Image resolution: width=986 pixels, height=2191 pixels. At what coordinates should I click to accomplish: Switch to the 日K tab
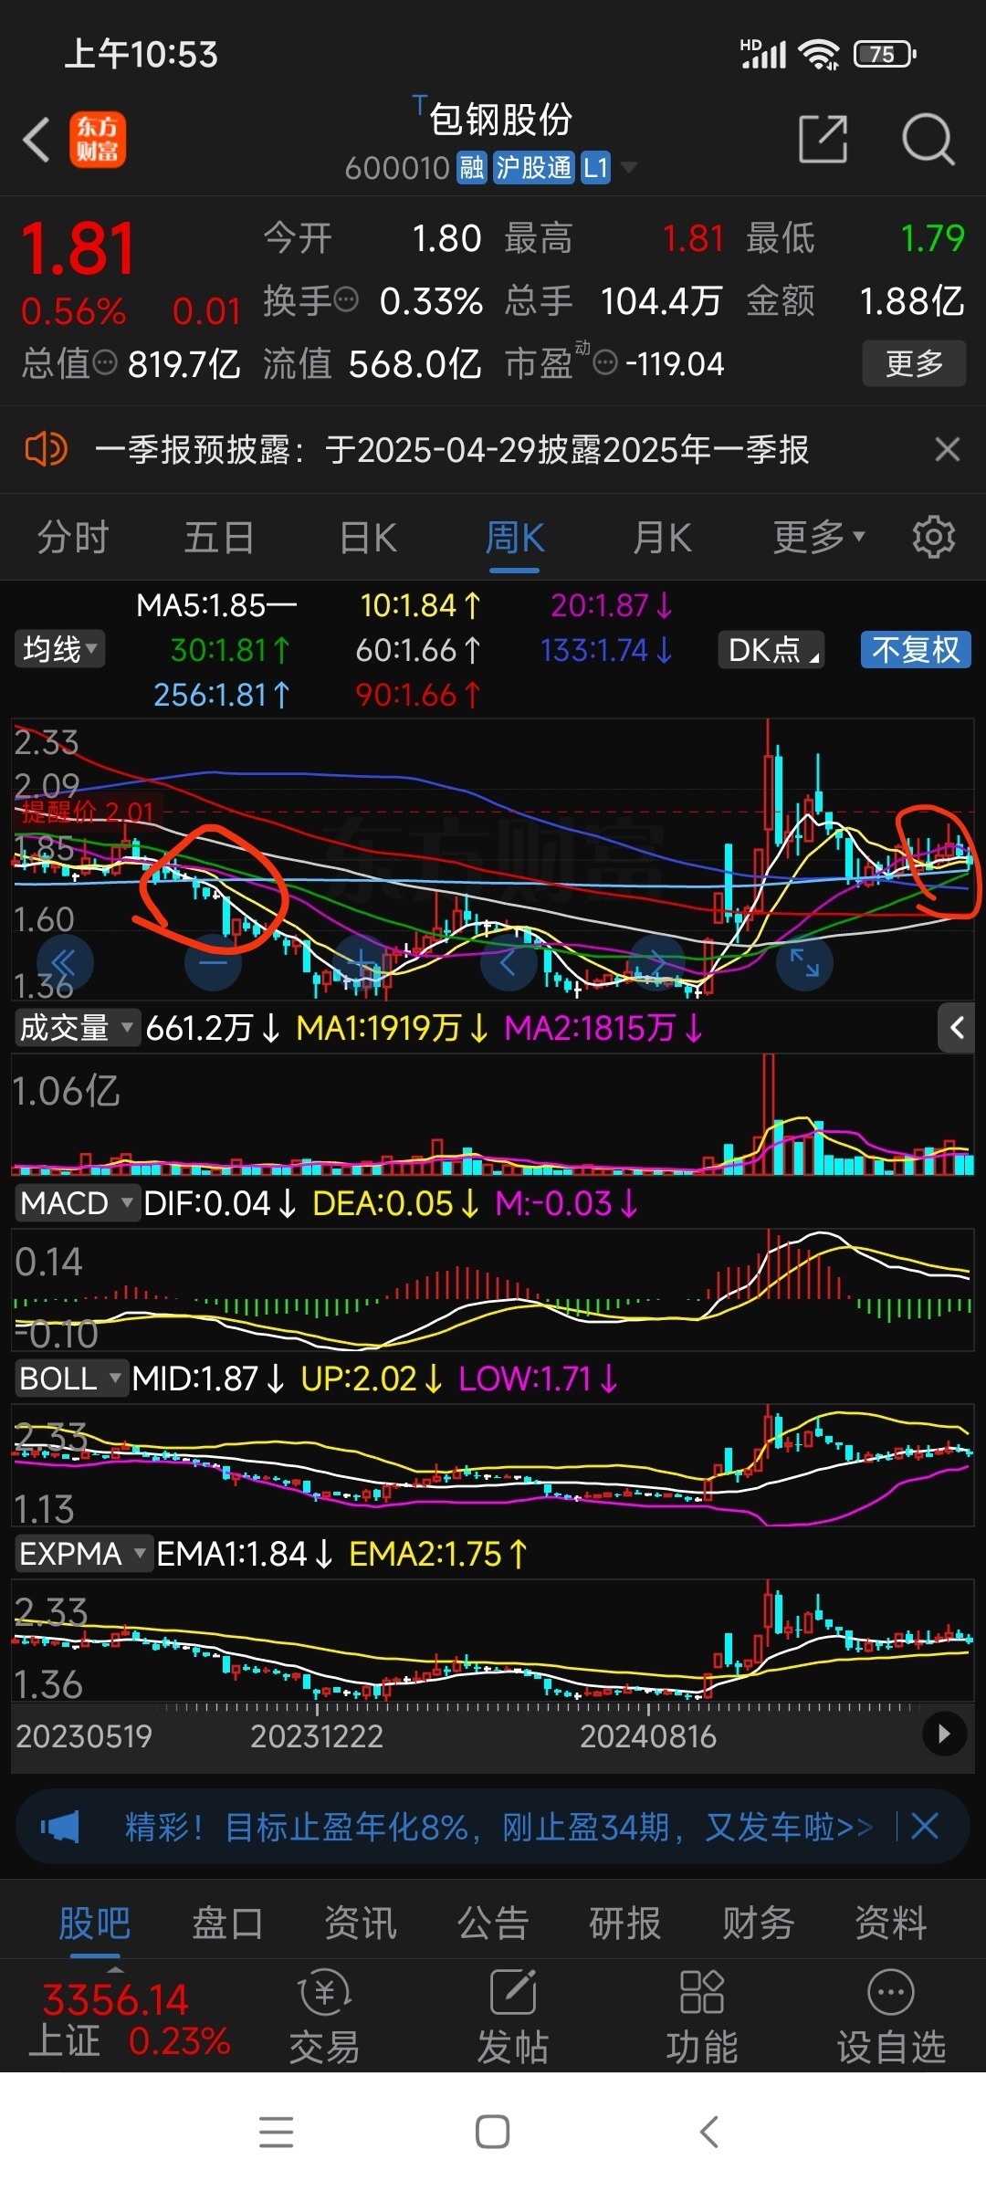point(367,537)
